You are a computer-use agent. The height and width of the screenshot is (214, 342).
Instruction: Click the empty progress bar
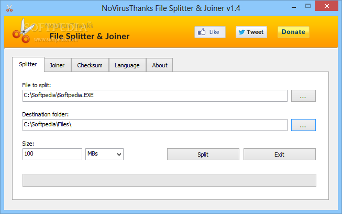coord(169,180)
